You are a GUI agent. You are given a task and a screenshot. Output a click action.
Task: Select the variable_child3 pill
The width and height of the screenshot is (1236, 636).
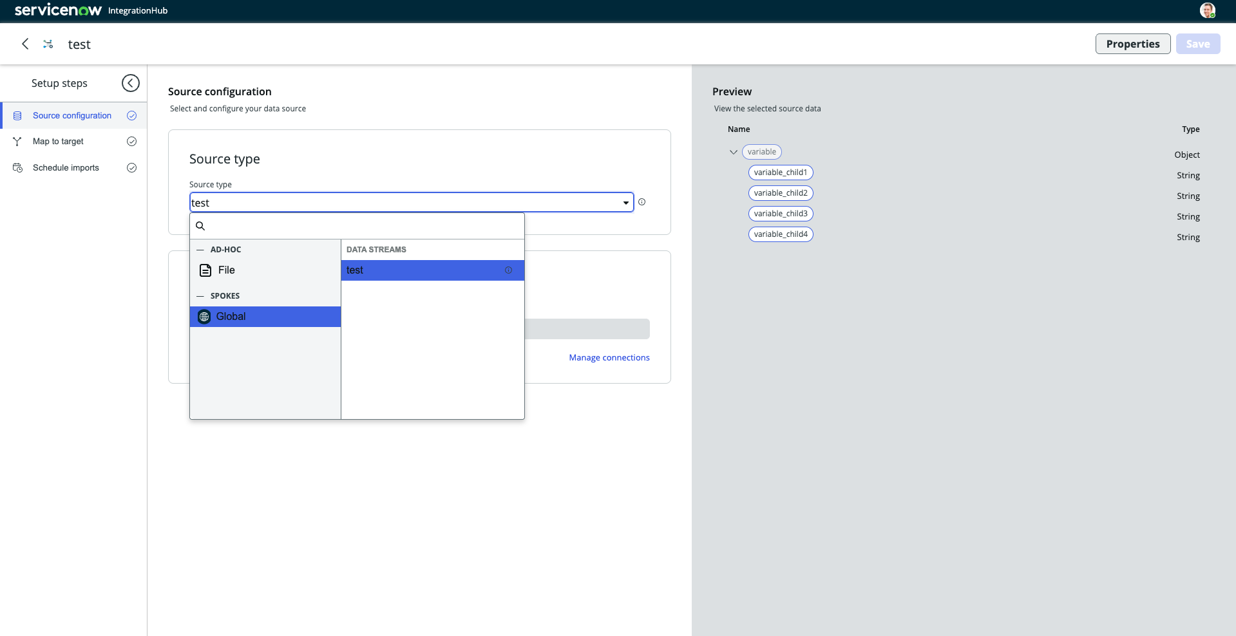point(781,214)
